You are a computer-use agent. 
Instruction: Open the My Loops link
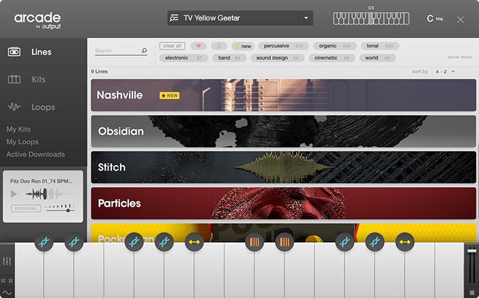[x=23, y=142]
